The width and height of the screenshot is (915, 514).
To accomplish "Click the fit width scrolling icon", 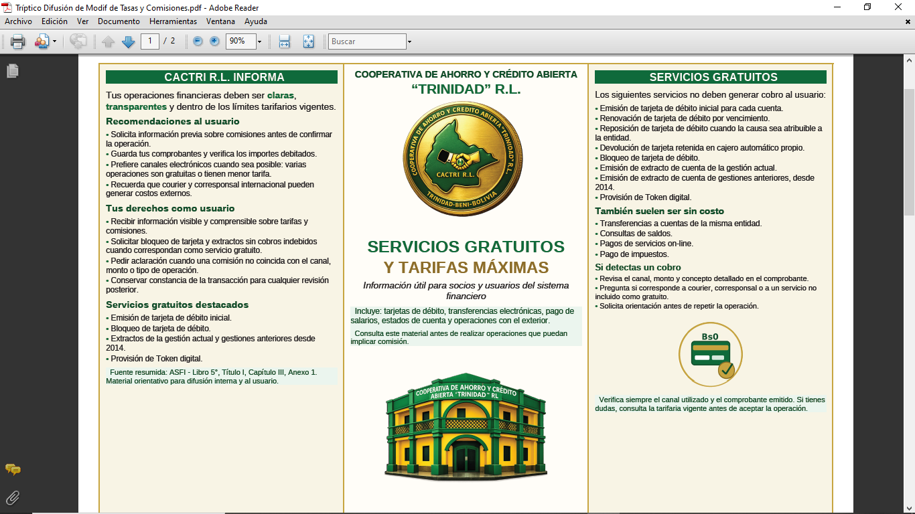I will click(284, 41).
